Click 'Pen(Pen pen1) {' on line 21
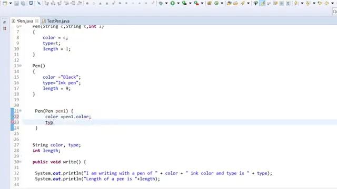The width and height of the screenshot is (337, 189). pyautogui.click(x=54, y=111)
